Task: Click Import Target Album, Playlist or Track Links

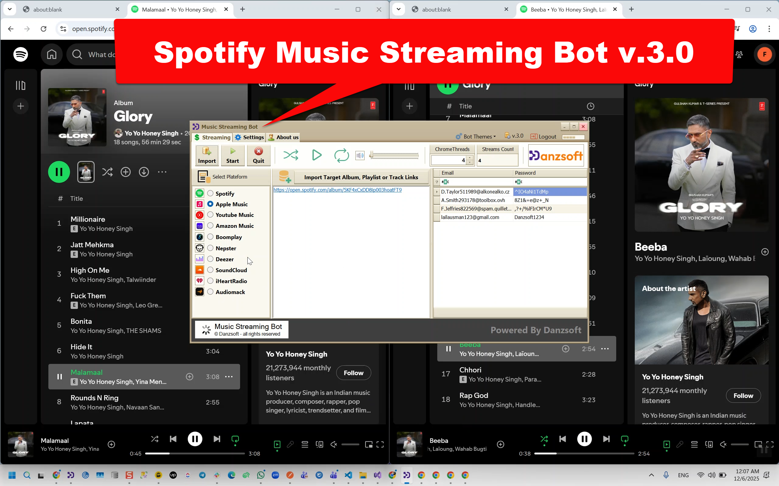Action: tap(361, 177)
